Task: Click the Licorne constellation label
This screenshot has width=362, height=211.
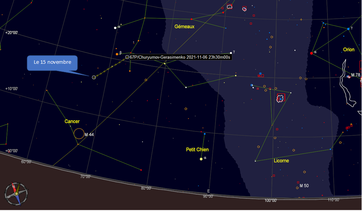Action: click(281, 161)
